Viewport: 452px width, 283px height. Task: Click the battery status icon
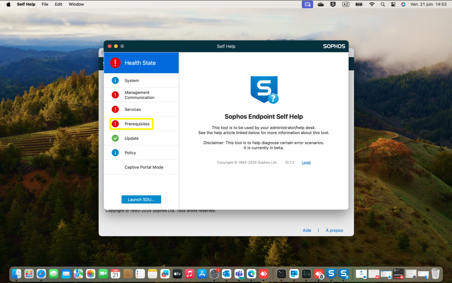359,4
